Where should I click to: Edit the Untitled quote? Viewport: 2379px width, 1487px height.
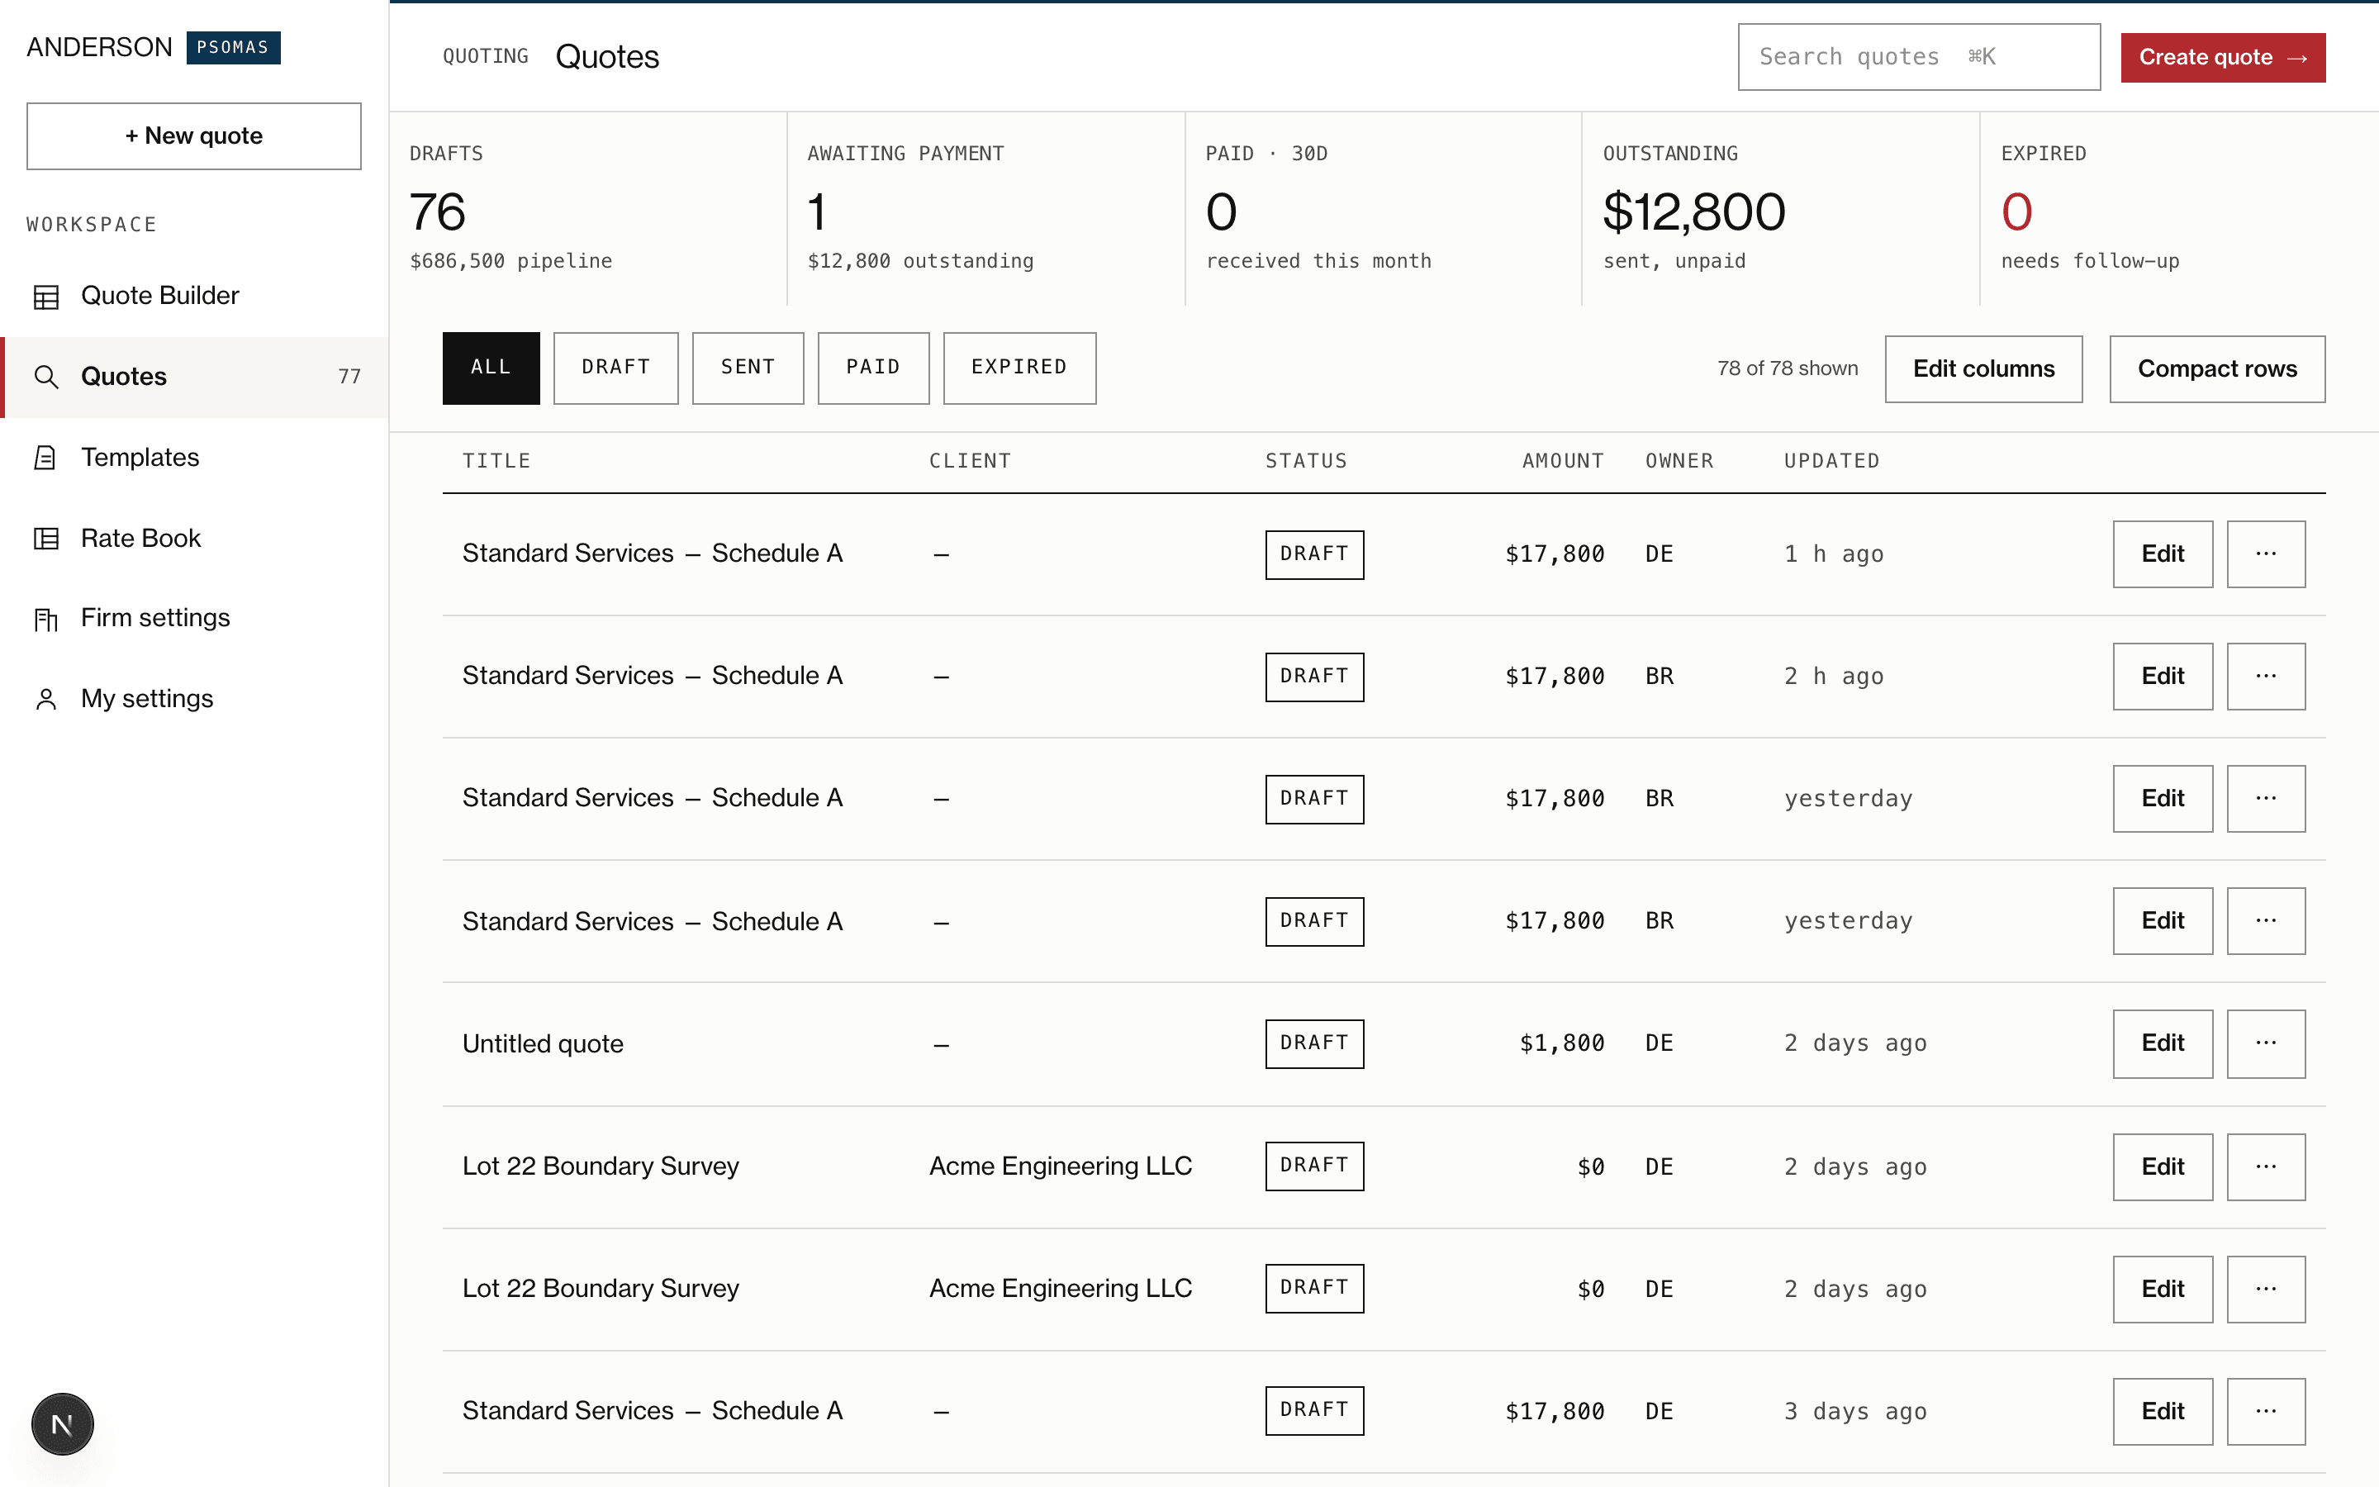(2162, 1043)
